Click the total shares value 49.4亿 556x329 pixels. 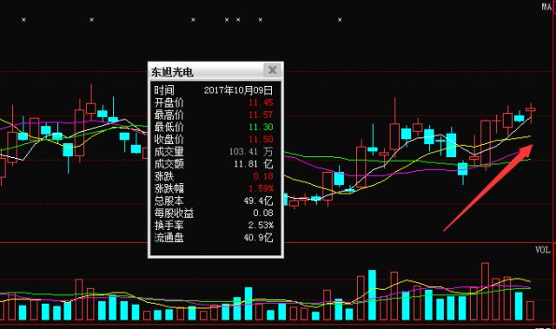[x=258, y=201]
